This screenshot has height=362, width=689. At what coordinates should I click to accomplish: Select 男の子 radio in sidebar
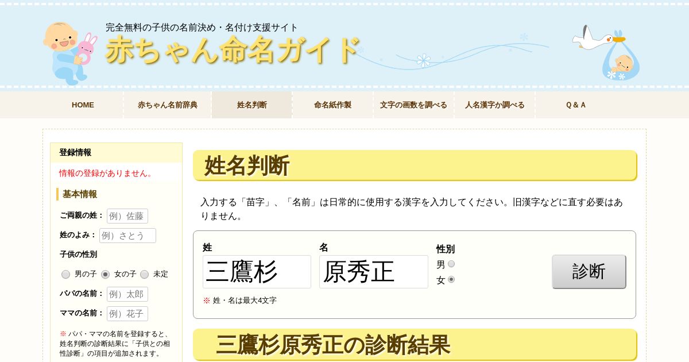66,275
